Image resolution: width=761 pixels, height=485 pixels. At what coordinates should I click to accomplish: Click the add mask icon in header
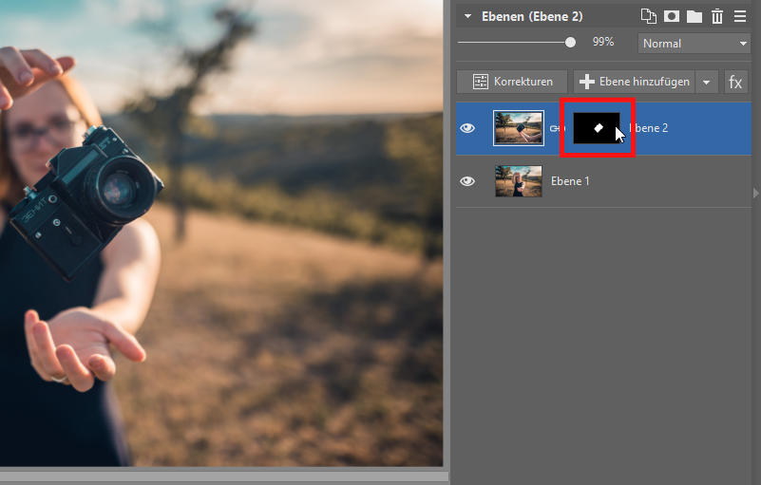click(x=673, y=16)
